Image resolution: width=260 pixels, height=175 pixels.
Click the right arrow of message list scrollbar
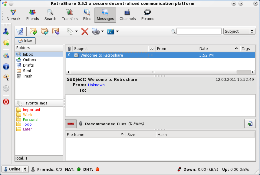pyautogui.click(x=253, y=72)
